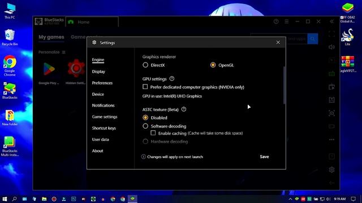
Task: Save the engine settings
Action: (x=264, y=157)
